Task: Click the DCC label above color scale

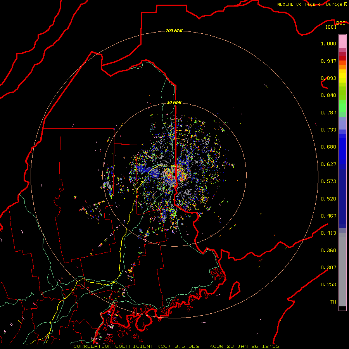Action: point(340,23)
